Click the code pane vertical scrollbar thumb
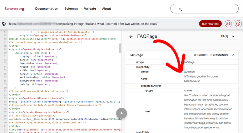Screen dimensions: 243x133 (x=120, y=48)
